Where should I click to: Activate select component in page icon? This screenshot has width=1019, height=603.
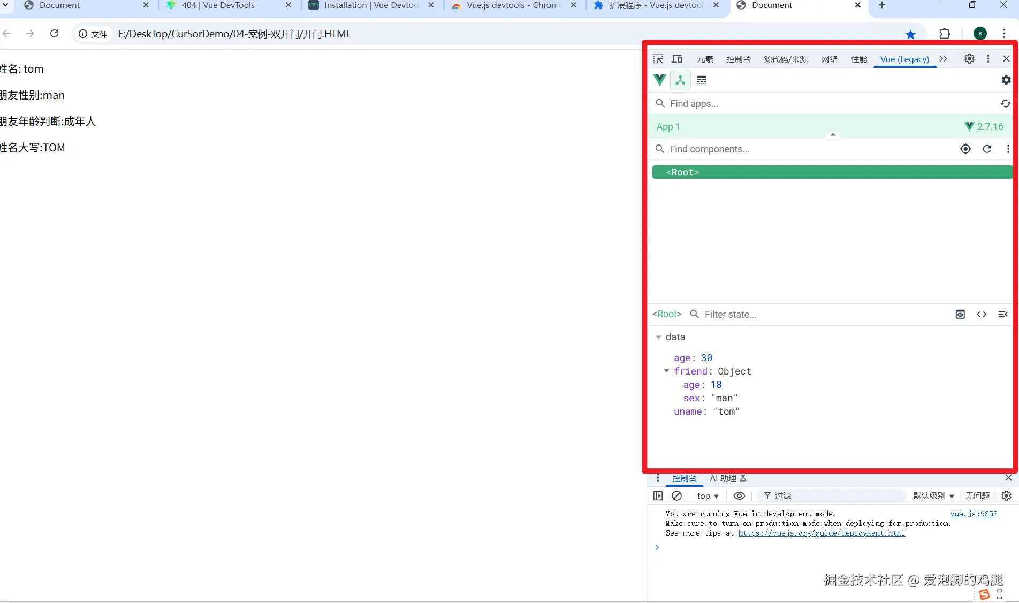pos(965,149)
